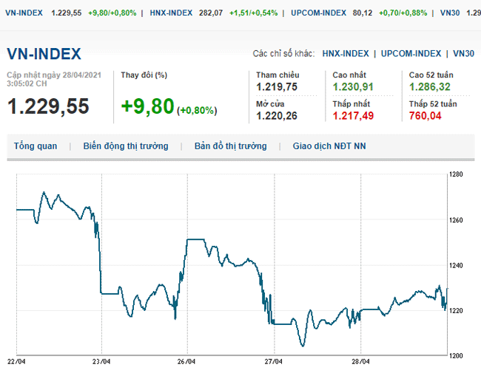Click the Thấp nhất value 1.217,49
Image resolution: width=481 pixels, height=373 pixels.
click(x=353, y=115)
